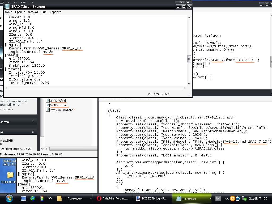The image size is (272, 204).
Task: Click the UK language indicator
Action: pyautogui.click(x=218, y=198)
